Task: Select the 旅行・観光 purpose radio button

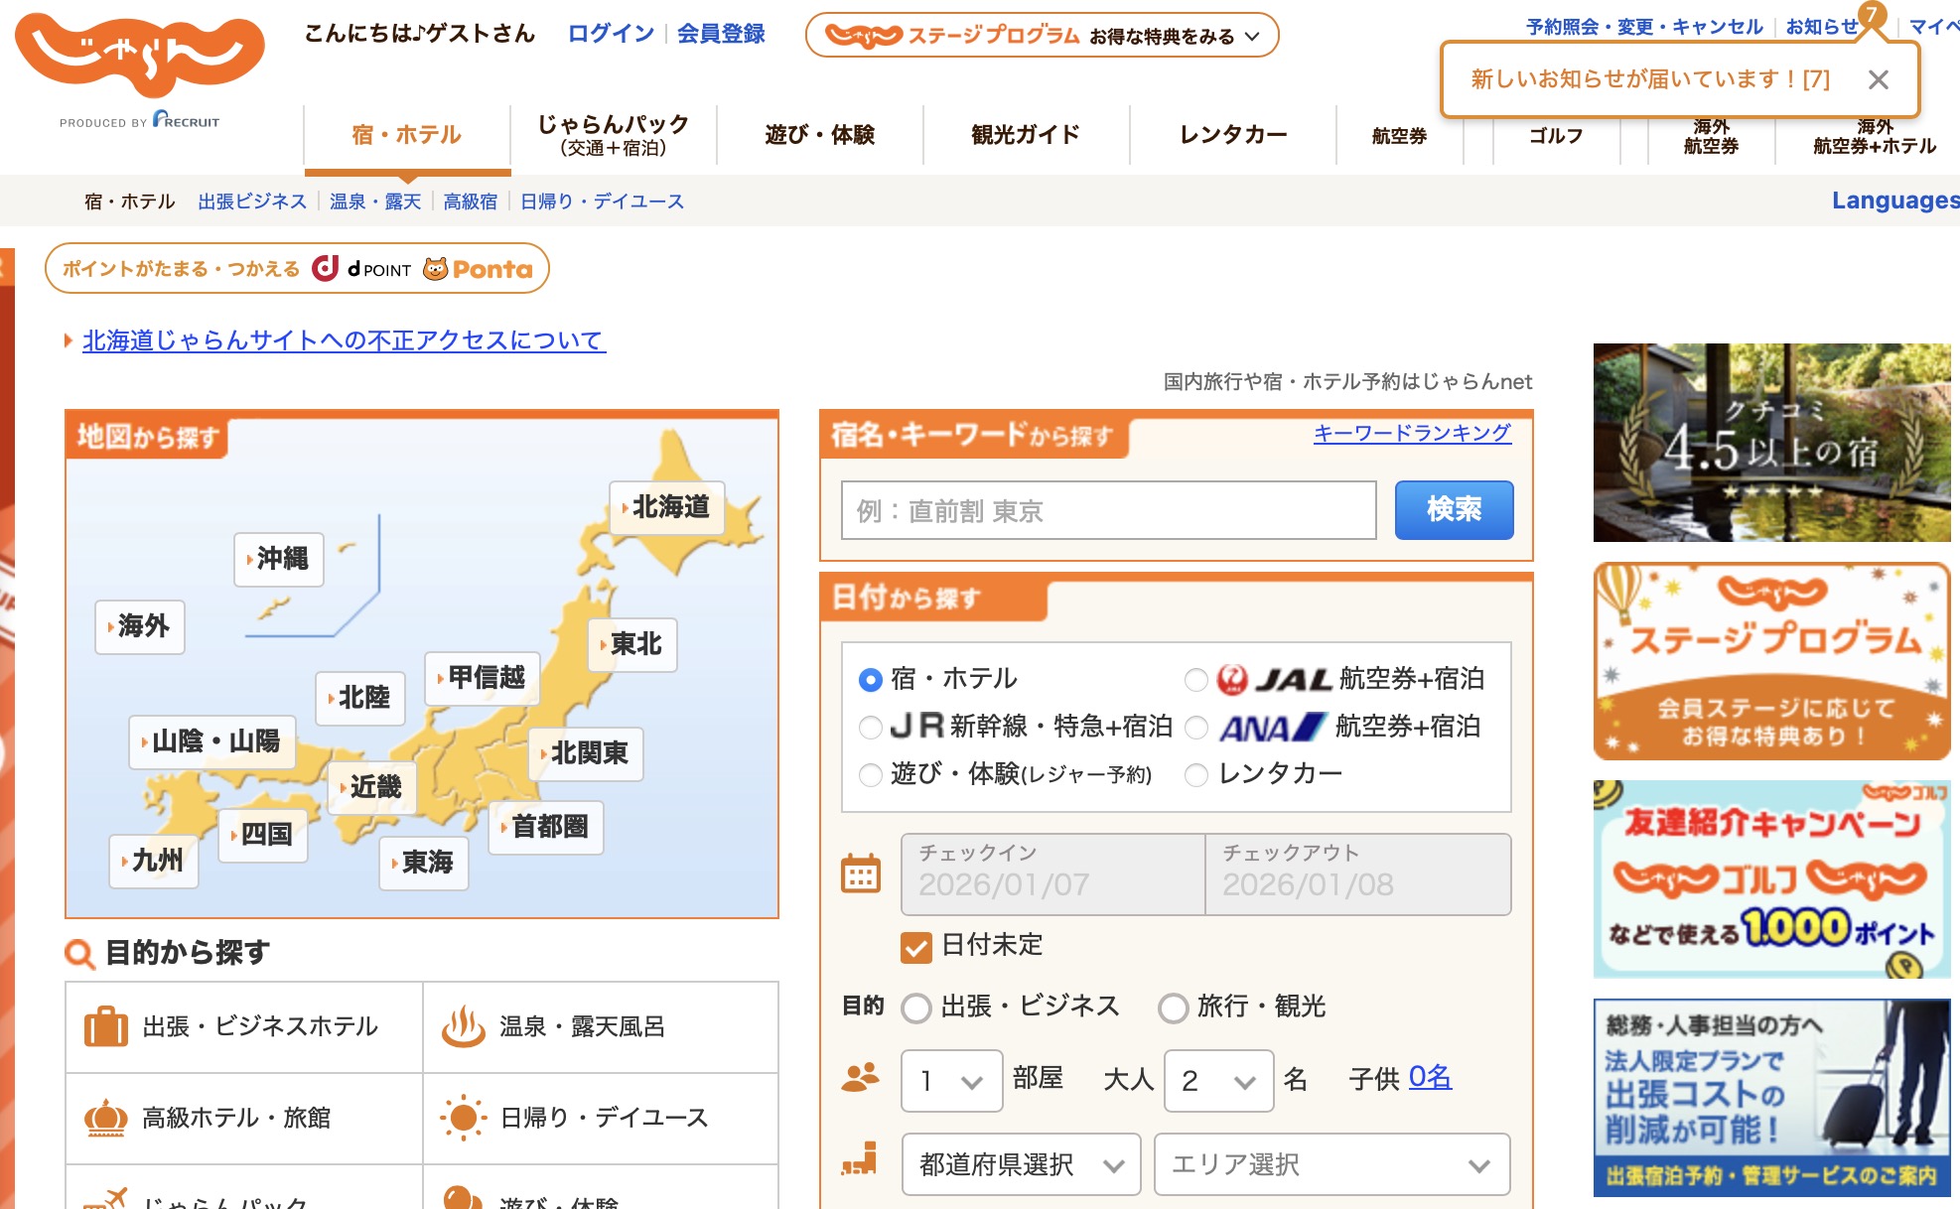Action: pos(1174,1007)
